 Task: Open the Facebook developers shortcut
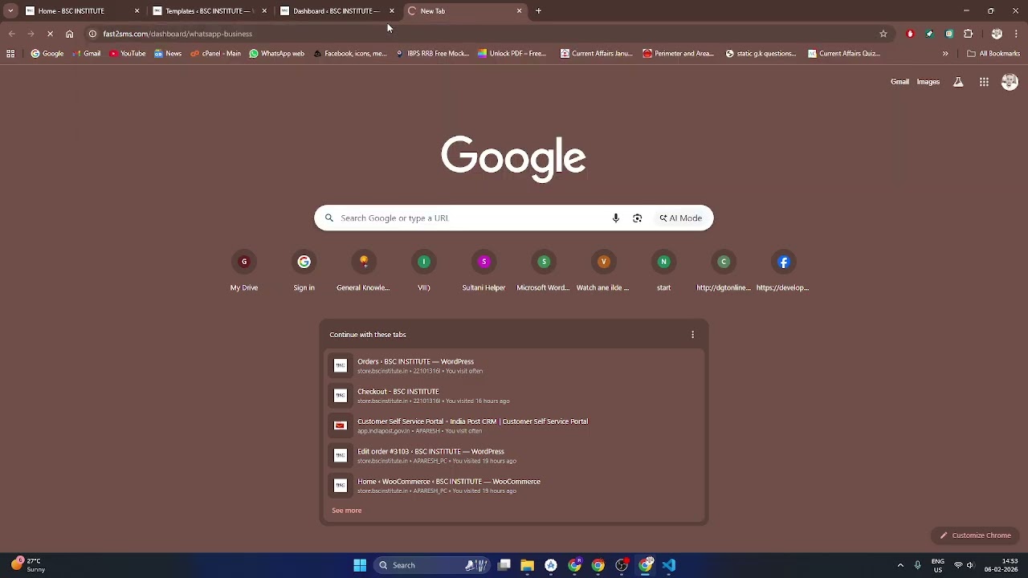[x=783, y=272]
